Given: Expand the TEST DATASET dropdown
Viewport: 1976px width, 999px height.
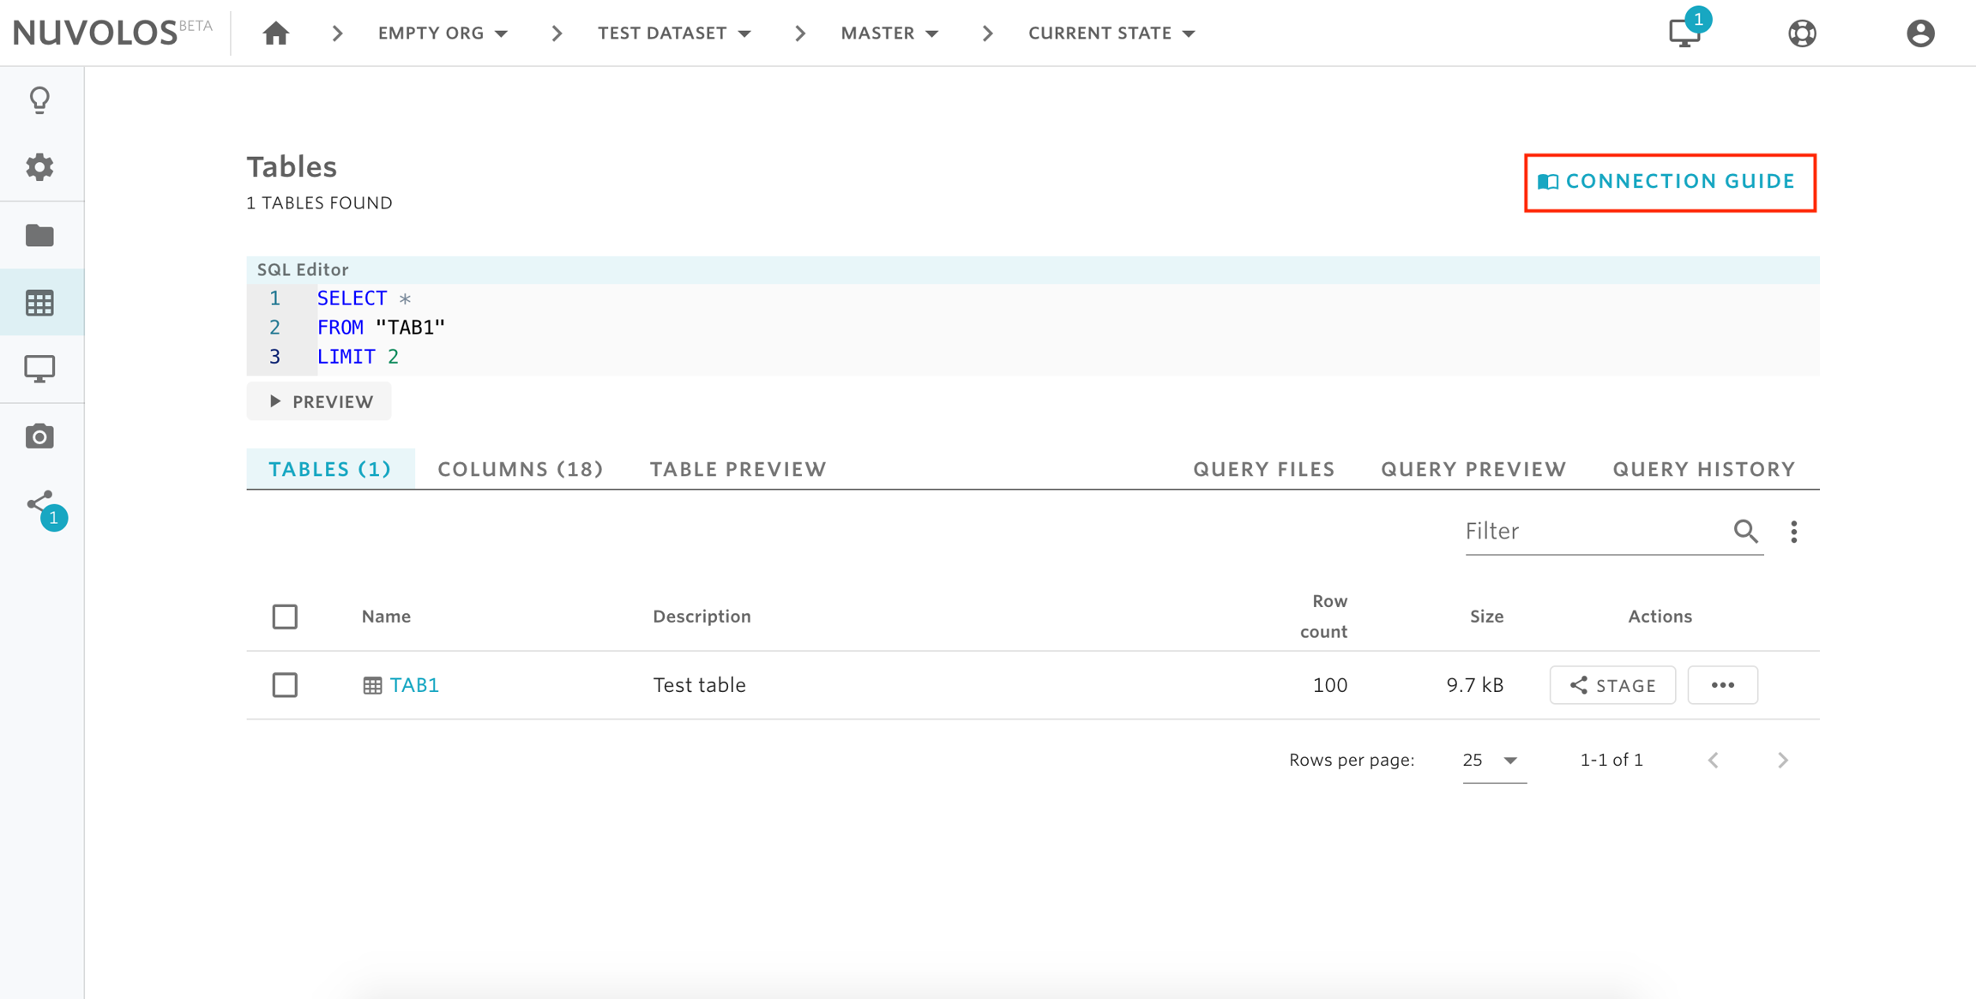Looking at the screenshot, I should (674, 33).
